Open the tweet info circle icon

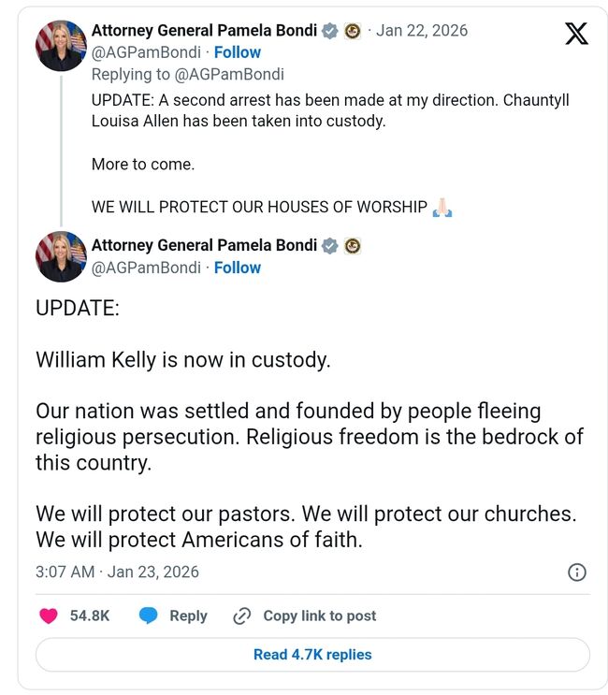(577, 572)
